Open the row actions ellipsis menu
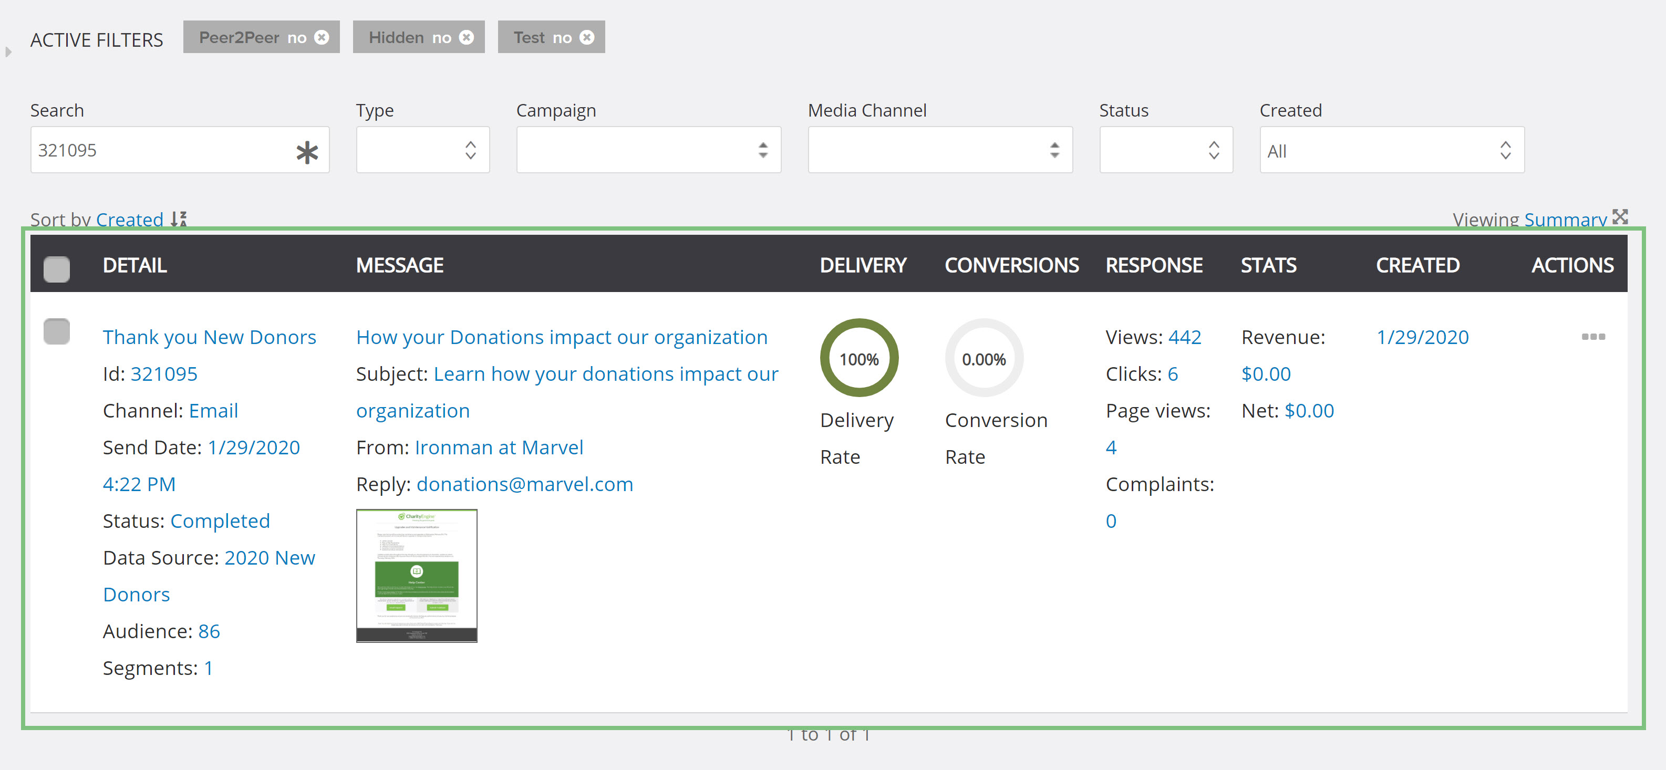Viewport: 1666px width, 770px height. pos(1593,336)
